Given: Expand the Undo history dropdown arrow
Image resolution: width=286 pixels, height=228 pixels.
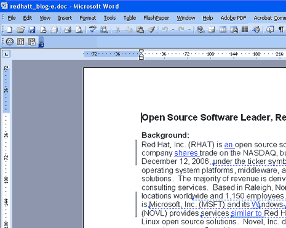Looking at the screenshot, I should click(173, 30).
